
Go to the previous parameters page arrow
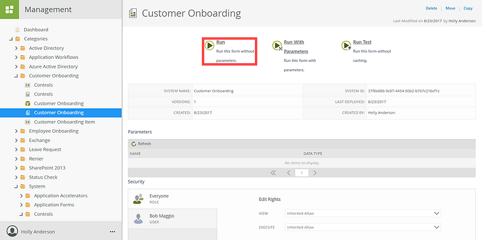(x=289, y=173)
